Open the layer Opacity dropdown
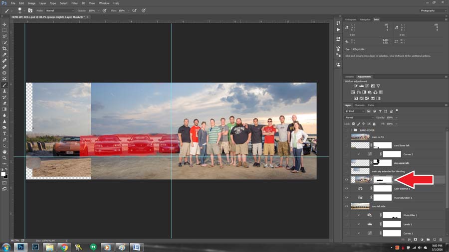 click(x=397, y=118)
